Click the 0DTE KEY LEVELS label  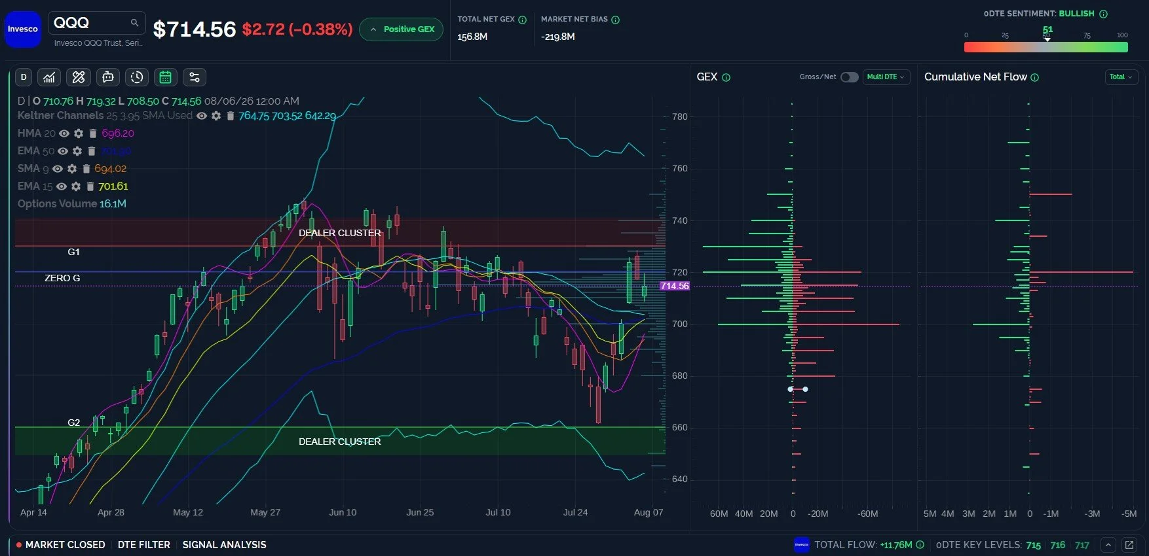(x=979, y=545)
